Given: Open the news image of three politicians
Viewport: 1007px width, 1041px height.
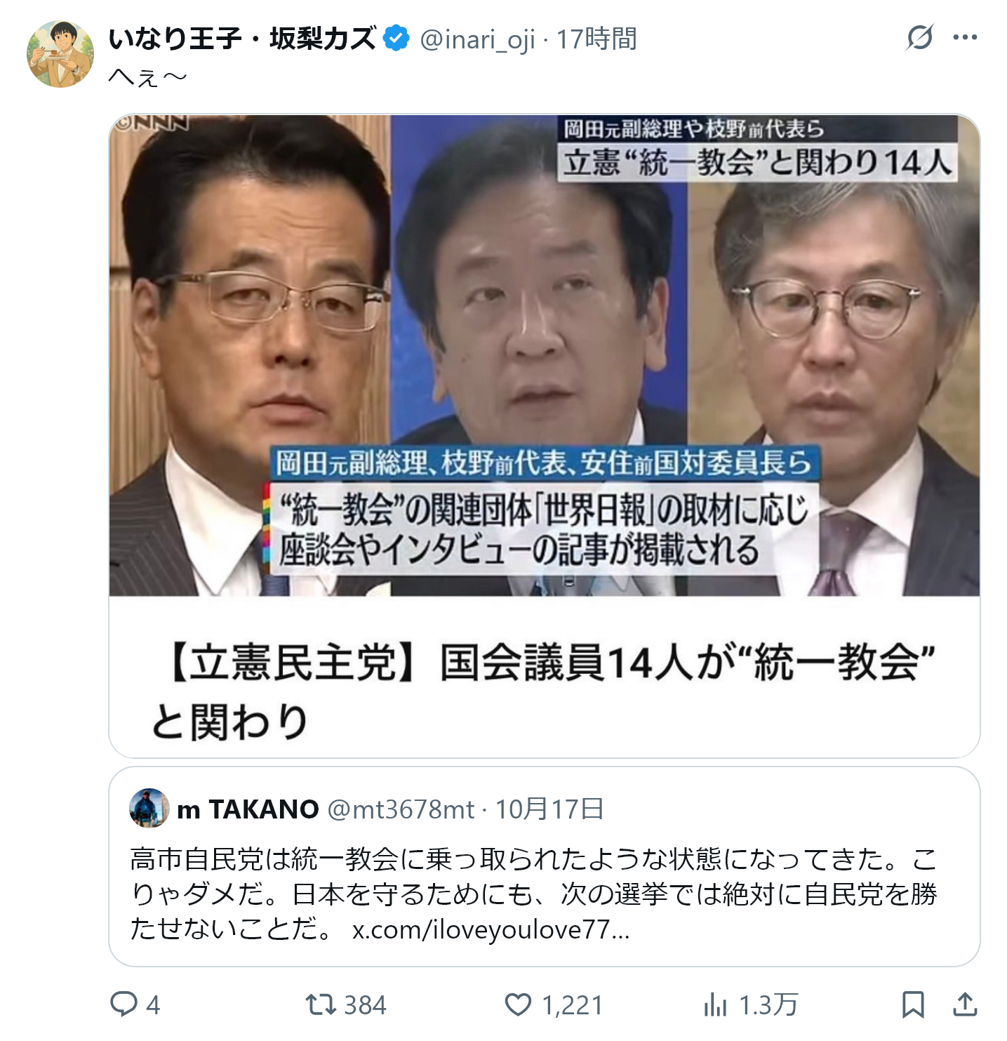Looking at the screenshot, I should click(545, 355).
